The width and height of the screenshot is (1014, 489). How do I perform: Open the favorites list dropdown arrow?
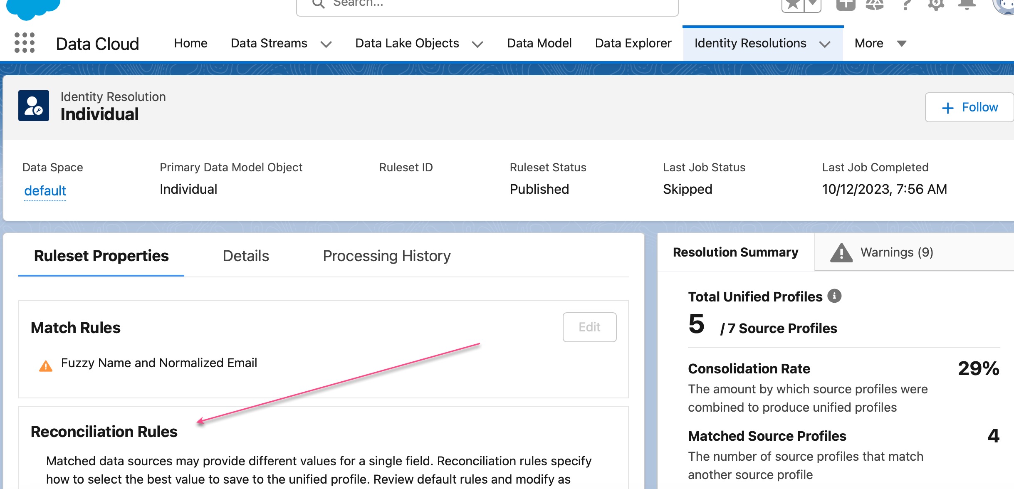[813, 5]
